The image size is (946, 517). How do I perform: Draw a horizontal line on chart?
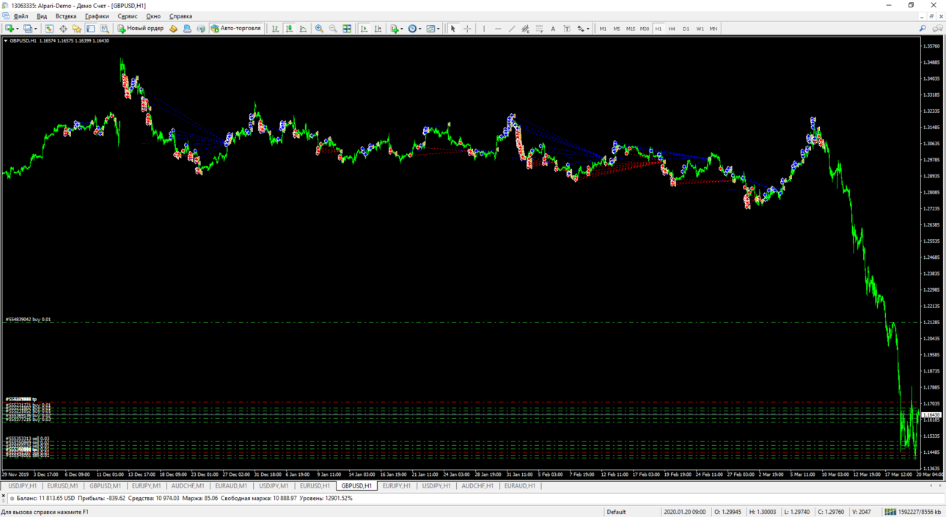(498, 29)
